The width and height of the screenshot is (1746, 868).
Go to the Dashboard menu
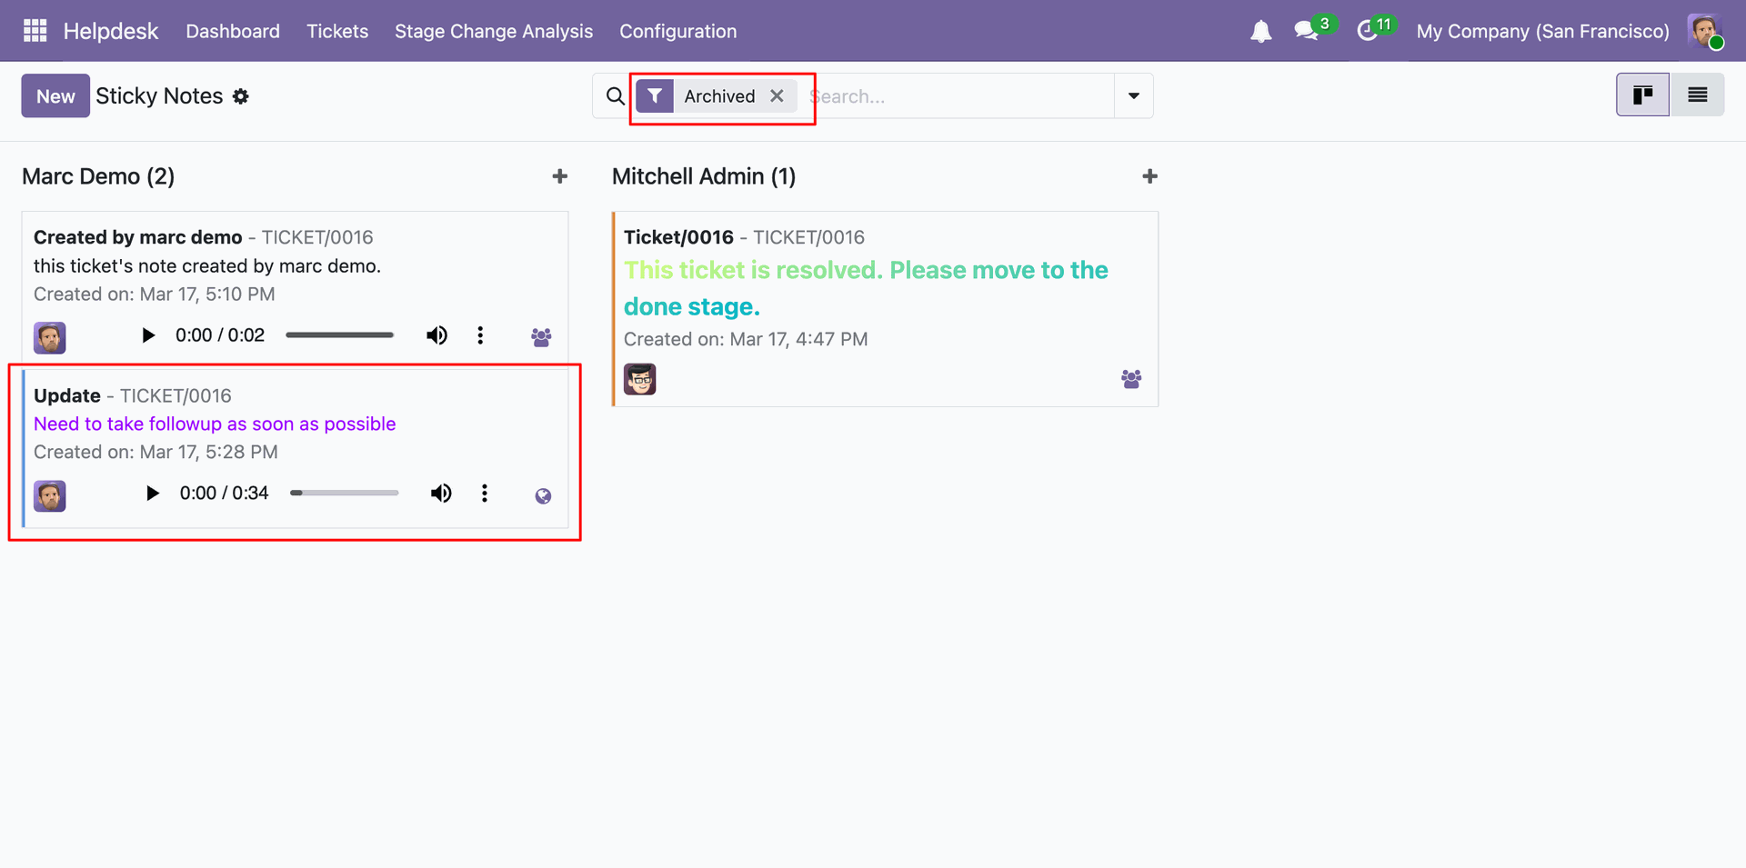(233, 31)
